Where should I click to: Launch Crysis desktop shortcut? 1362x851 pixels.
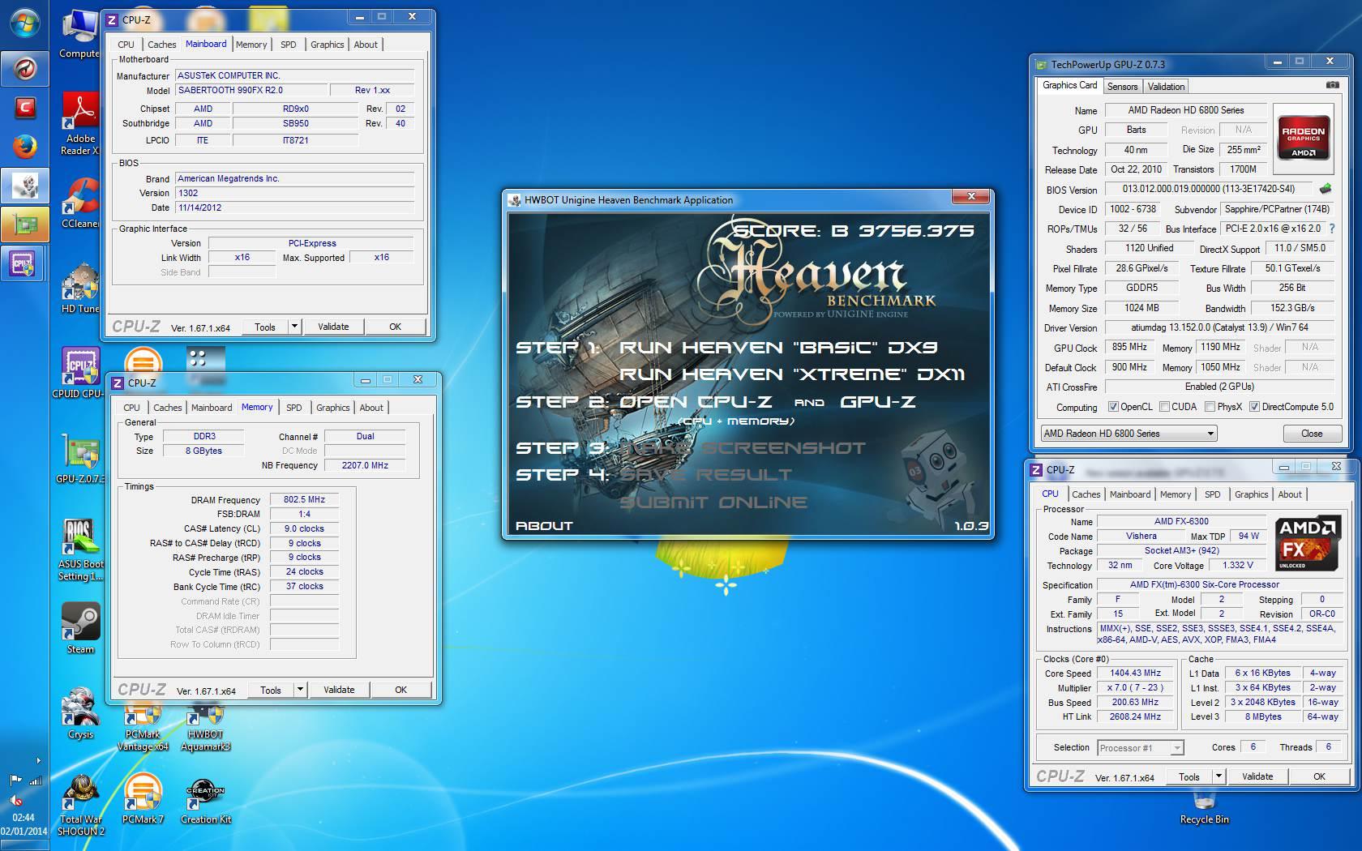click(x=80, y=713)
